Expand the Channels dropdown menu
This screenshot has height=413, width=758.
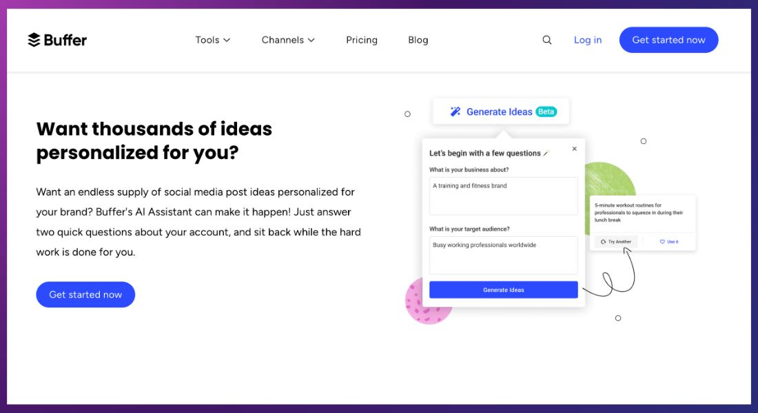pyautogui.click(x=288, y=40)
